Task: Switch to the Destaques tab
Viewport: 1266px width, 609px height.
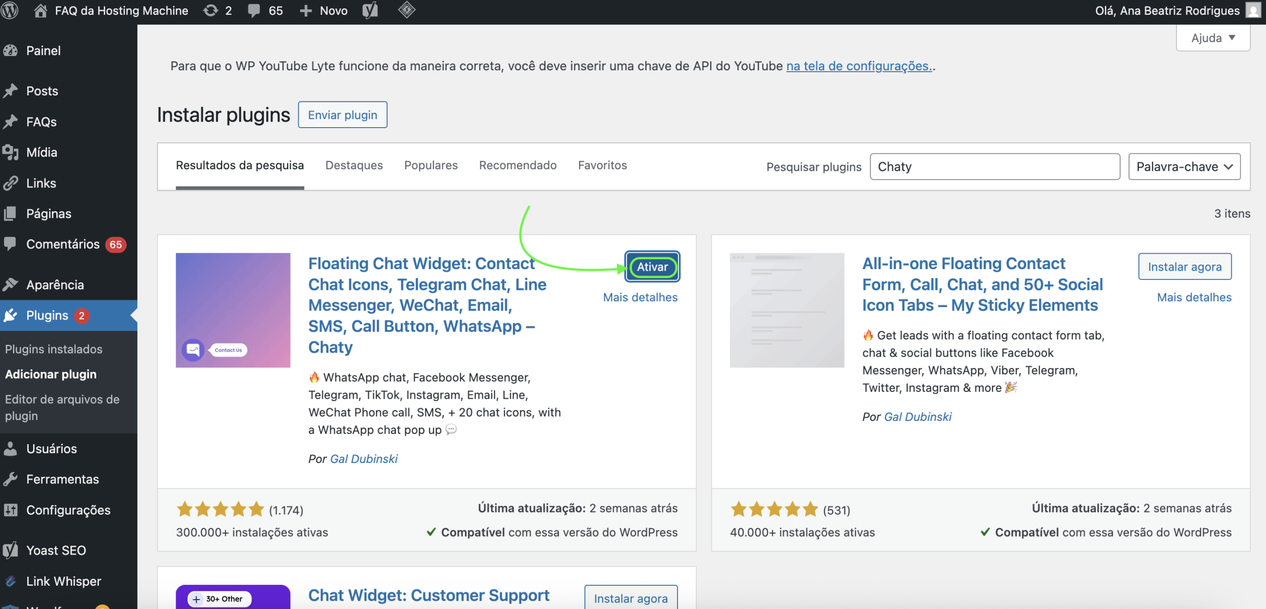Action: (x=354, y=165)
